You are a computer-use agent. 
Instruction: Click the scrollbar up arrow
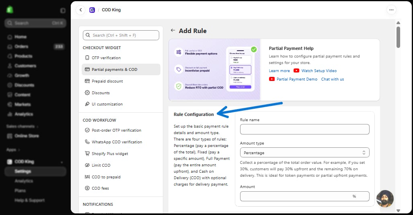pyautogui.click(x=398, y=23)
